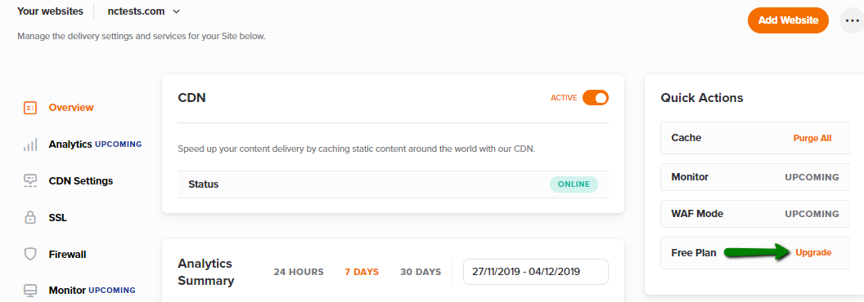
Task: Open the three-dots more options menu
Action: pyautogui.click(x=851, y=21)
